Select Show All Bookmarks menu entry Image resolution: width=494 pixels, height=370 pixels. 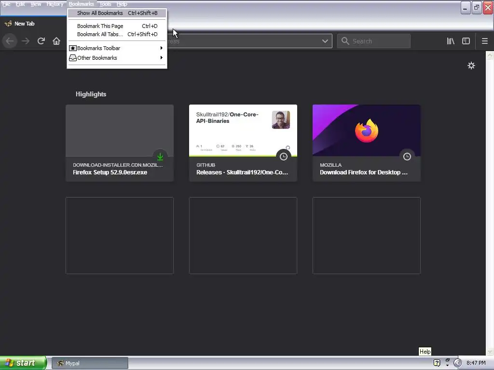pos(117,13)
